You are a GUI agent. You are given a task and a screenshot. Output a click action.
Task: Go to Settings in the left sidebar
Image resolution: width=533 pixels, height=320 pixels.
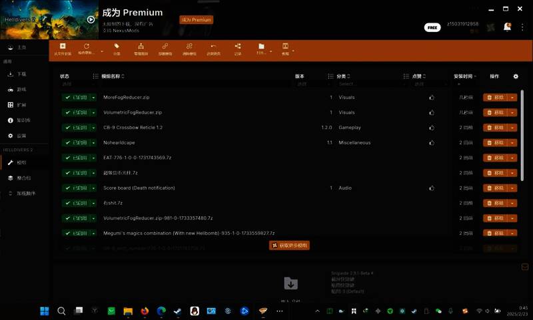point(21,136)
